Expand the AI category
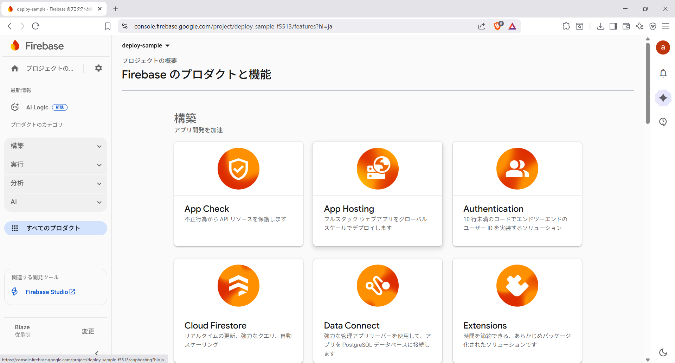This screenshot has height=363, width=675. (x=56, y=202)
